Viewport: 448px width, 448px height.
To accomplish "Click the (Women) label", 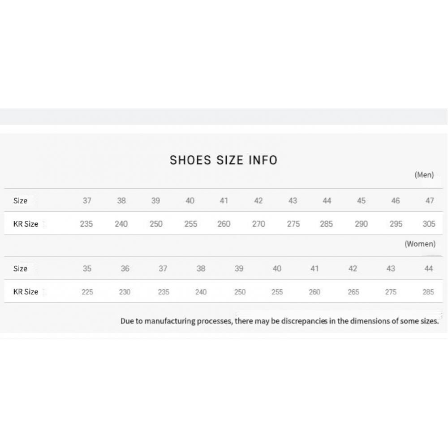I will click(420, 244).
